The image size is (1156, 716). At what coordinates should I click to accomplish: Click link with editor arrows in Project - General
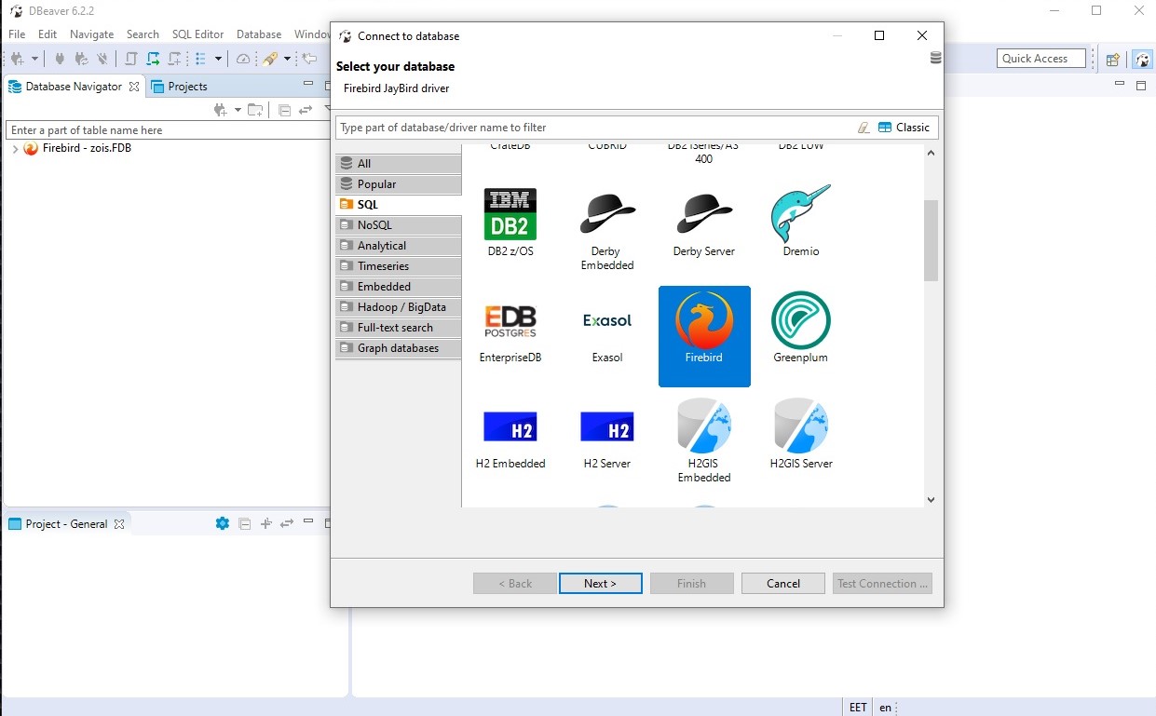287,523
